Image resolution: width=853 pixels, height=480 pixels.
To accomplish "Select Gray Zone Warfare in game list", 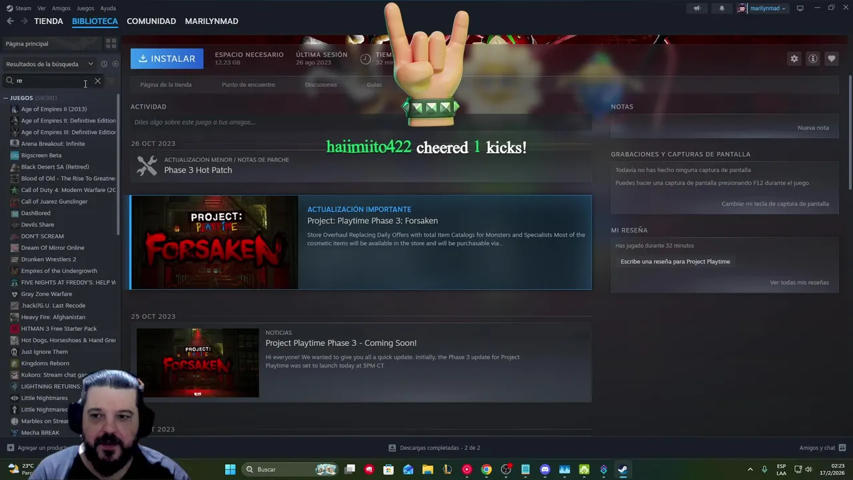I will (46, 294).
